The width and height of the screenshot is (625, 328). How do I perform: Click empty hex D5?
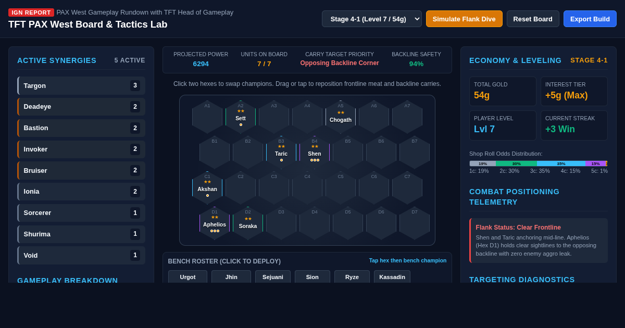(x=348, y=223)
